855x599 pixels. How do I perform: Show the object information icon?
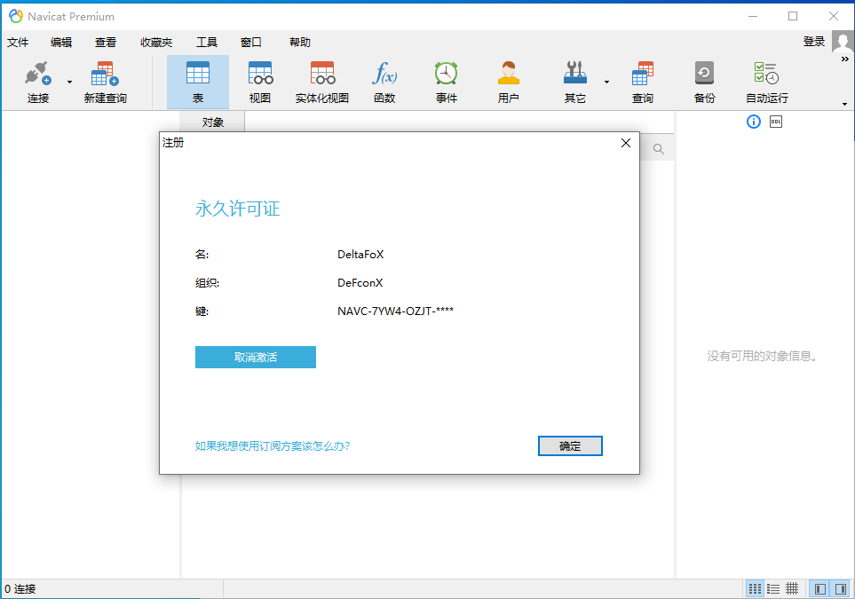click(x=753, y=122)
